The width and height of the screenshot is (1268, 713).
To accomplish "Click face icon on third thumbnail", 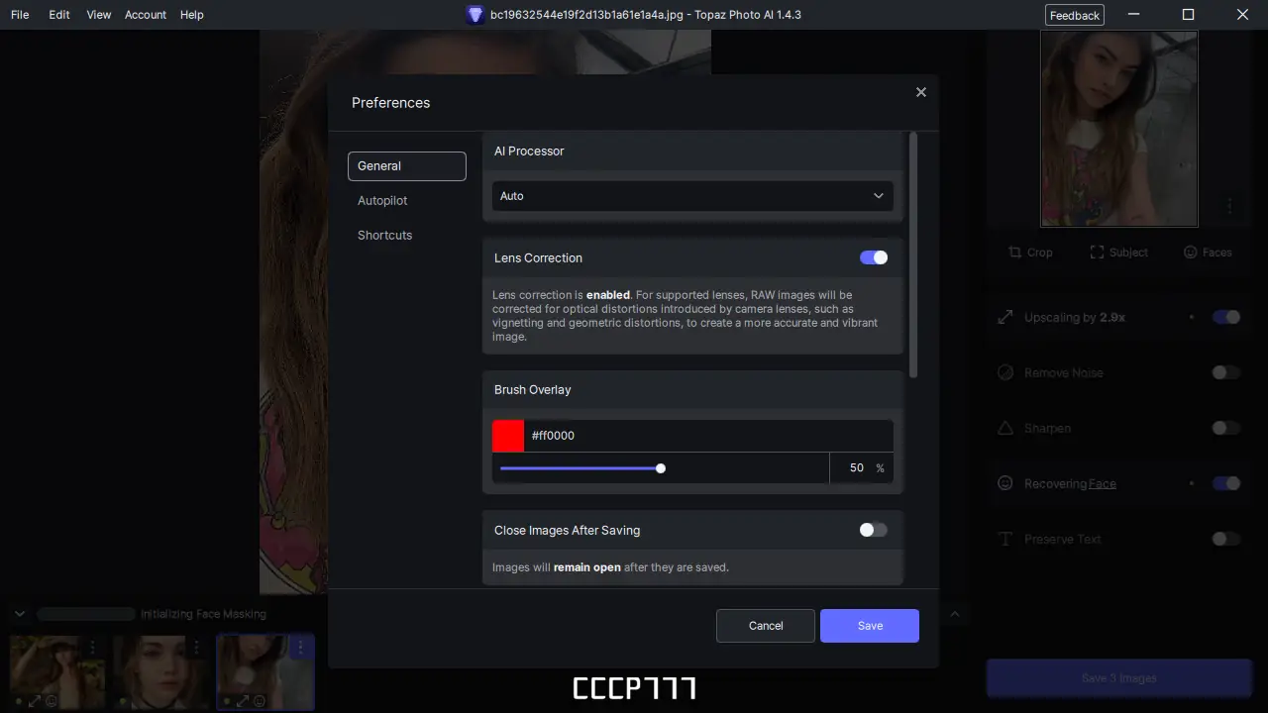I will tap(259, 701).
